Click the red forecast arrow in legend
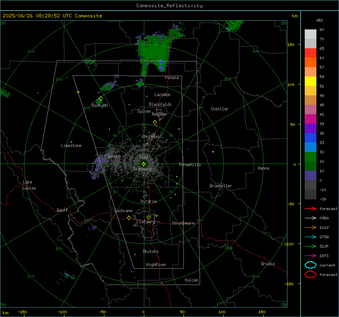Screen dimensions: 339x317 (x=310, y=208)
